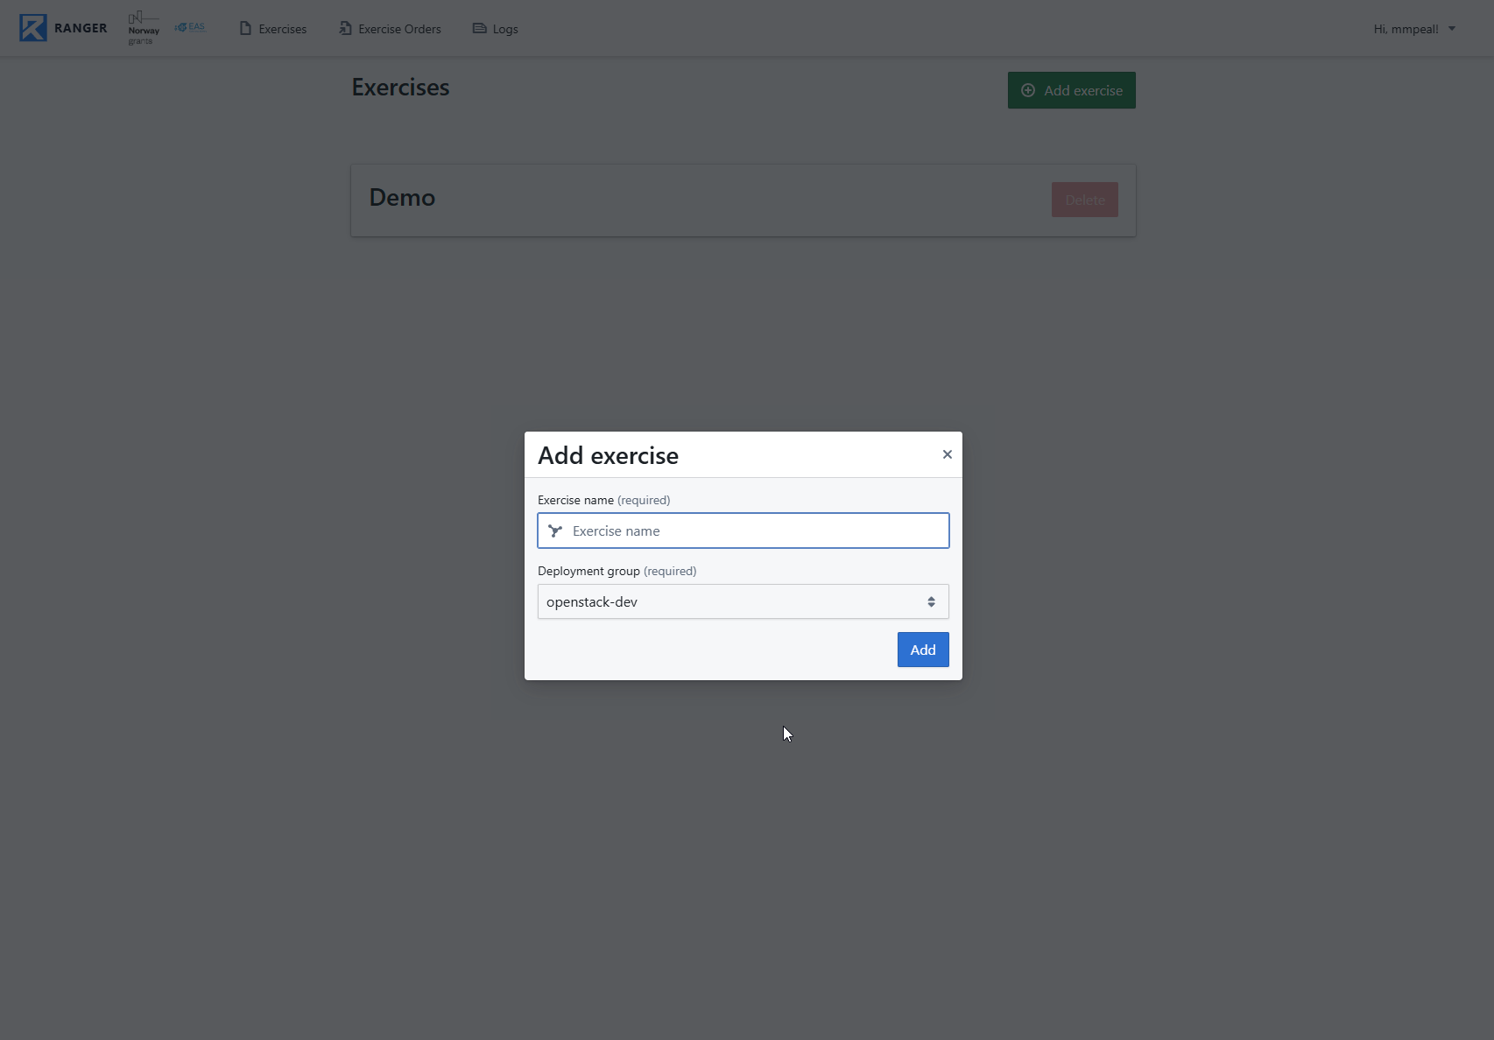Click the Logs icon in navbar
Screen dimensions: 1494x1040
pos(479,29)
